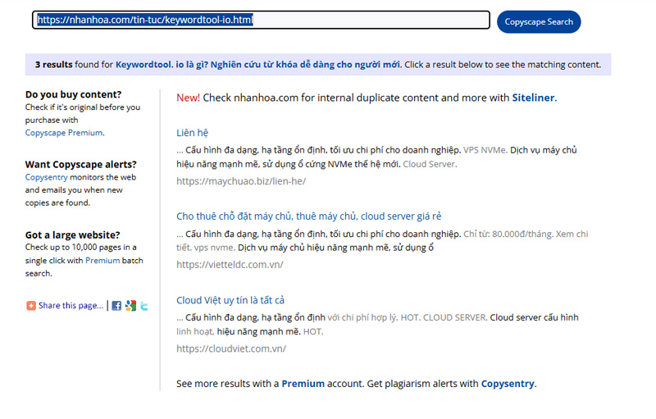Focus the URL search input field
The width and height of the screenshot is (656, 419).
coord(261,20)
